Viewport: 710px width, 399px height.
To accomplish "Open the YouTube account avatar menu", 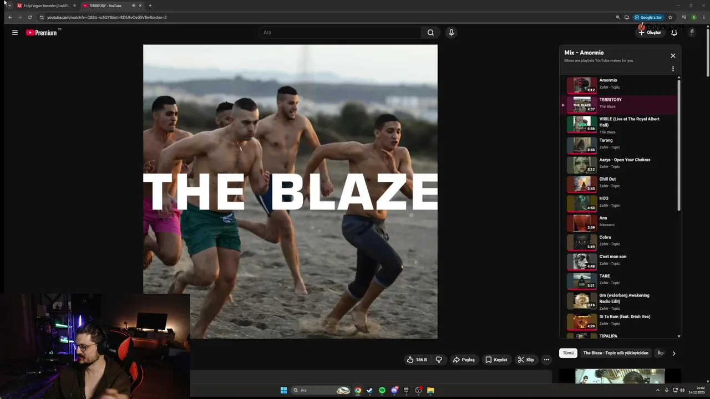I will pyautogui.click(x=692, y=33).
